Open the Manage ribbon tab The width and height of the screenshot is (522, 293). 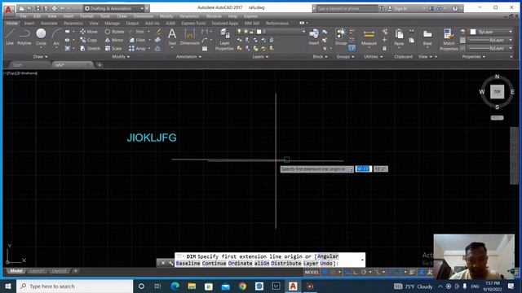112,24
